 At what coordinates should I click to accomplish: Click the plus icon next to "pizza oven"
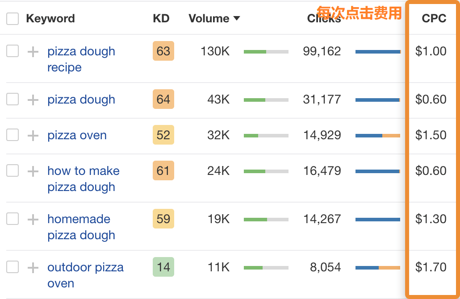coord(32,135)
